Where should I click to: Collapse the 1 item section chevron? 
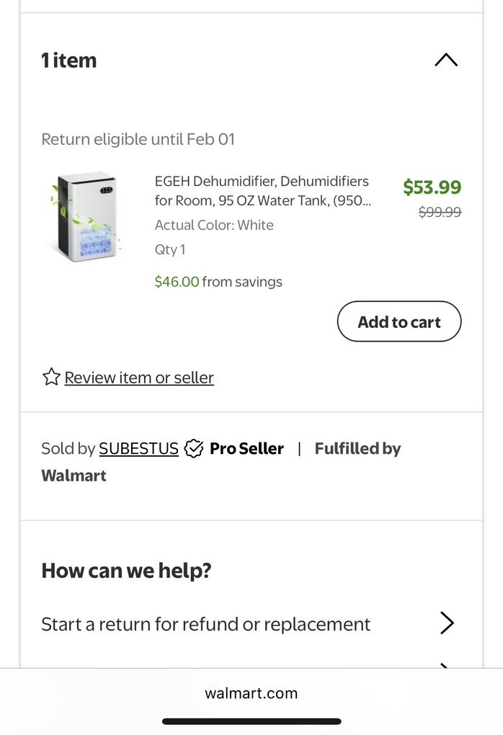(446, 61)
